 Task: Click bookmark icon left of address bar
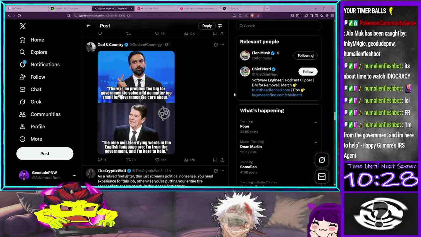coord(68,16)
